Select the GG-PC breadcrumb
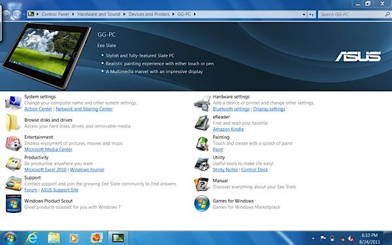This screenshot has height=245, width=392. [184, 14]
